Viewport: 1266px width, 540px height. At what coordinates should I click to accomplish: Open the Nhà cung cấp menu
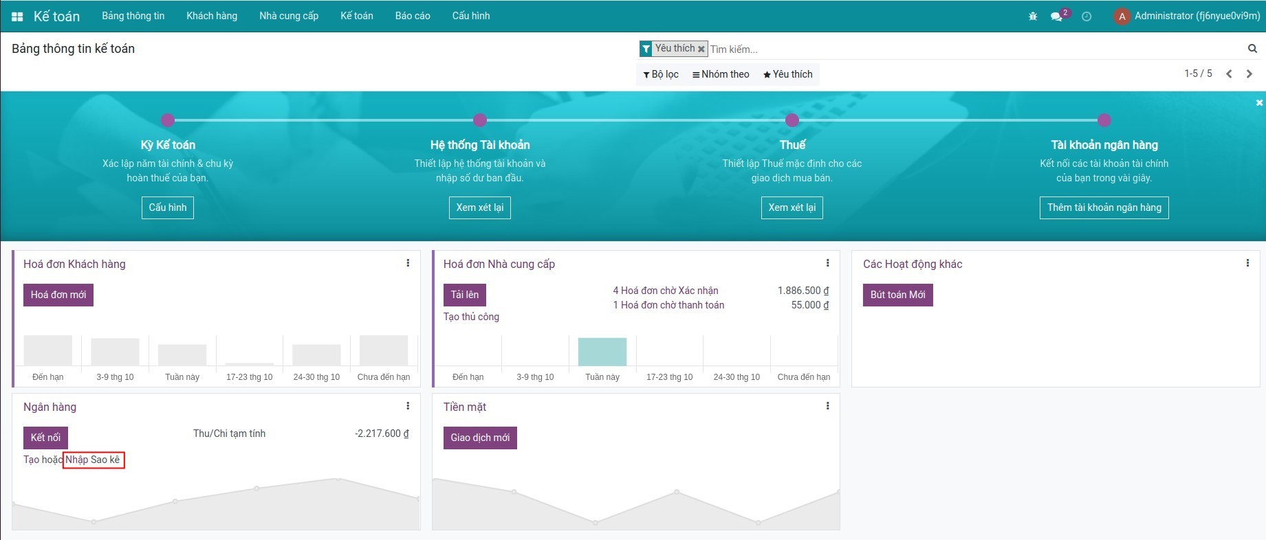[x=289, y=16]
